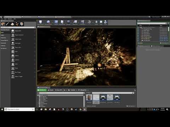Select the Plane primitive icon
Image resolution: width=170 pixels, height=127 pixels.
13,68
